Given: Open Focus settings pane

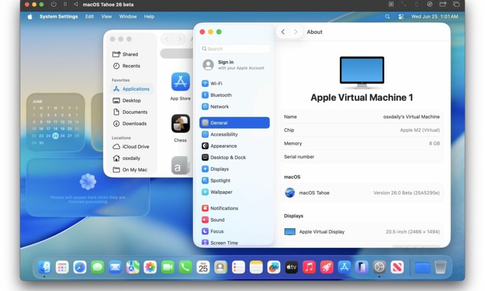Looking at the screenshot, I should [x=234, y=231].
